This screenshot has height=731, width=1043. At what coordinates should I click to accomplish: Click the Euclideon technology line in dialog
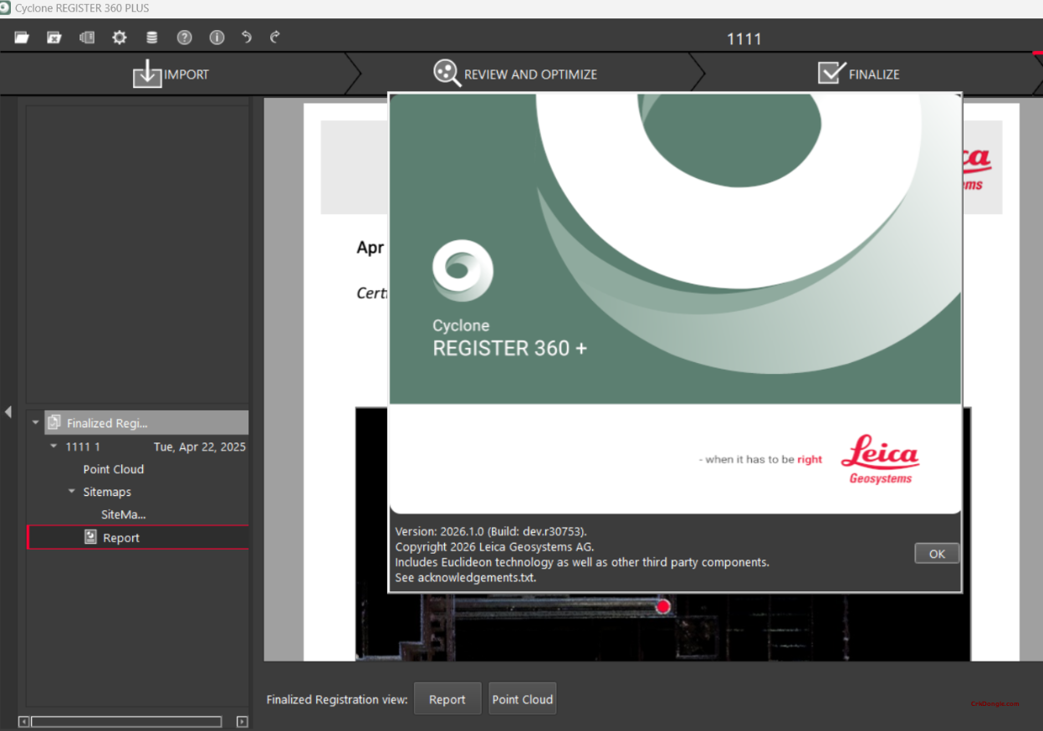click(x=582, y=562)
